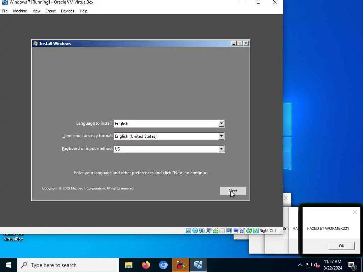The width and height of the screenshot is (363, 272).
Task: Click Next in Install Windows dialog
Action: pyautogui.click(x=233, y=191)
